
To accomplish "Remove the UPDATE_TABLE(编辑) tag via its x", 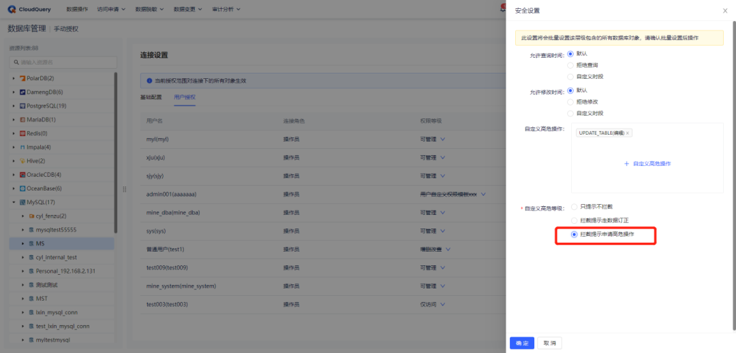I will (x=627, y=133).
